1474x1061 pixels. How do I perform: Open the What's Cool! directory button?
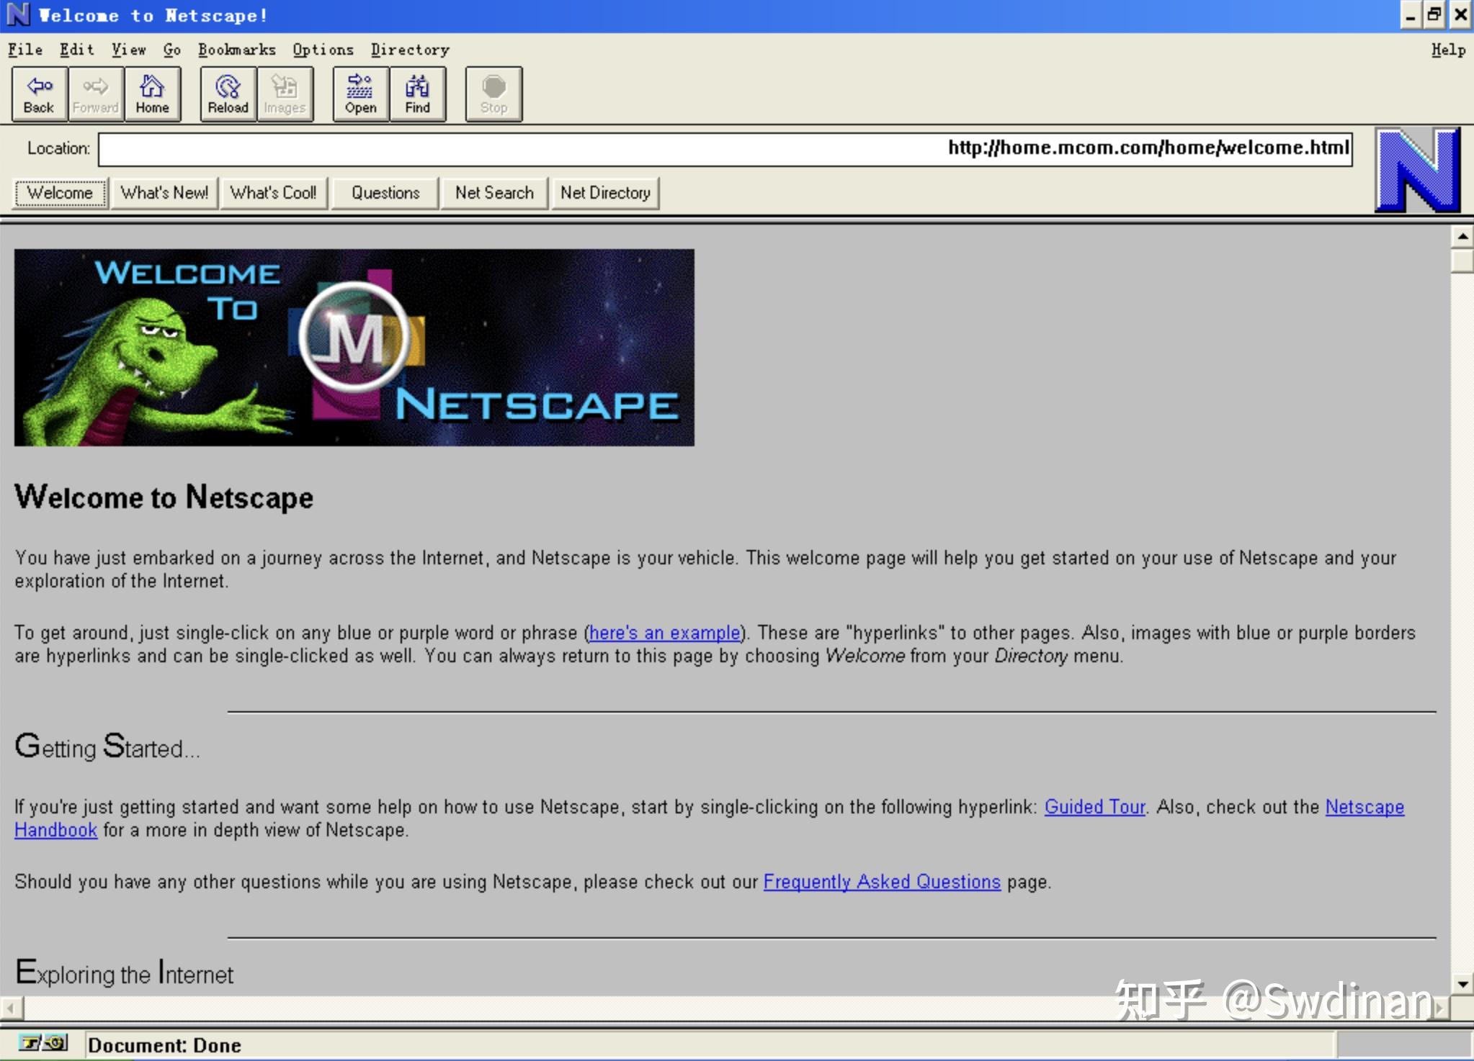point(274,193)
